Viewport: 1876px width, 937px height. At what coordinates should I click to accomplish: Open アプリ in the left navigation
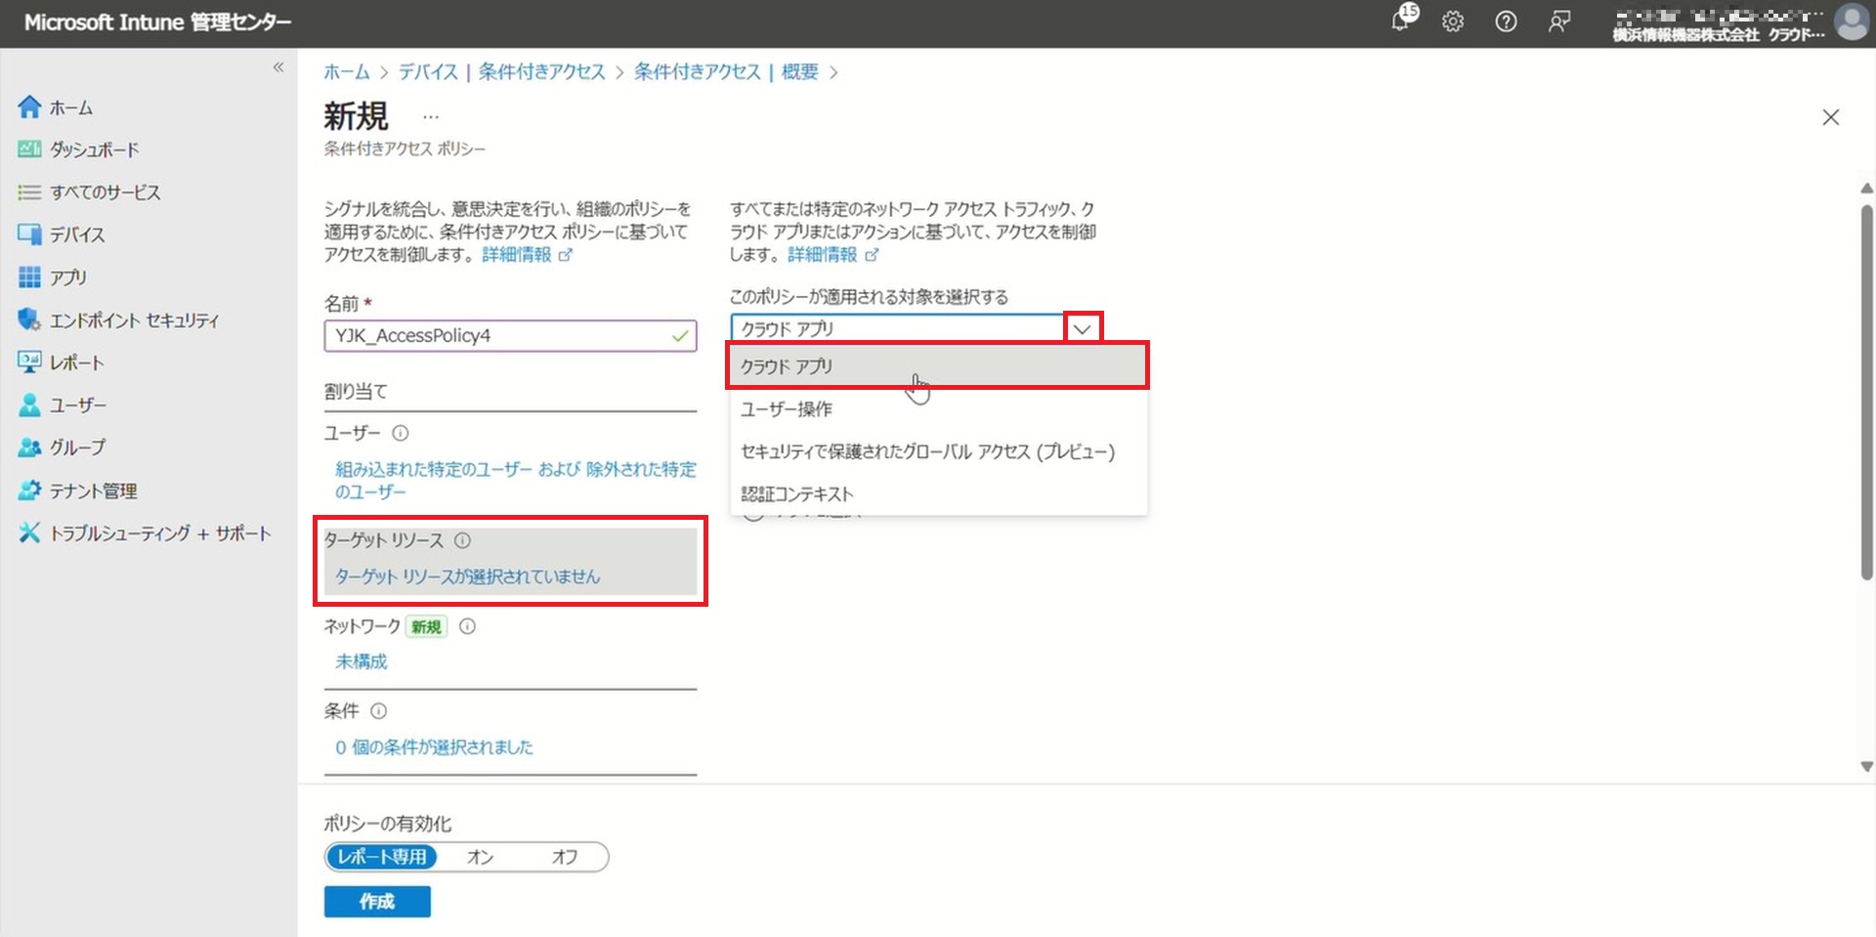click(x=68, y=277)
